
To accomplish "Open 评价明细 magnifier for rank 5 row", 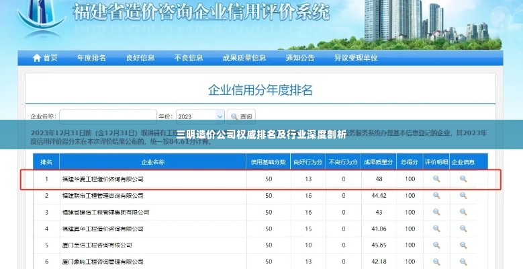I will click(x=436, y=245).
